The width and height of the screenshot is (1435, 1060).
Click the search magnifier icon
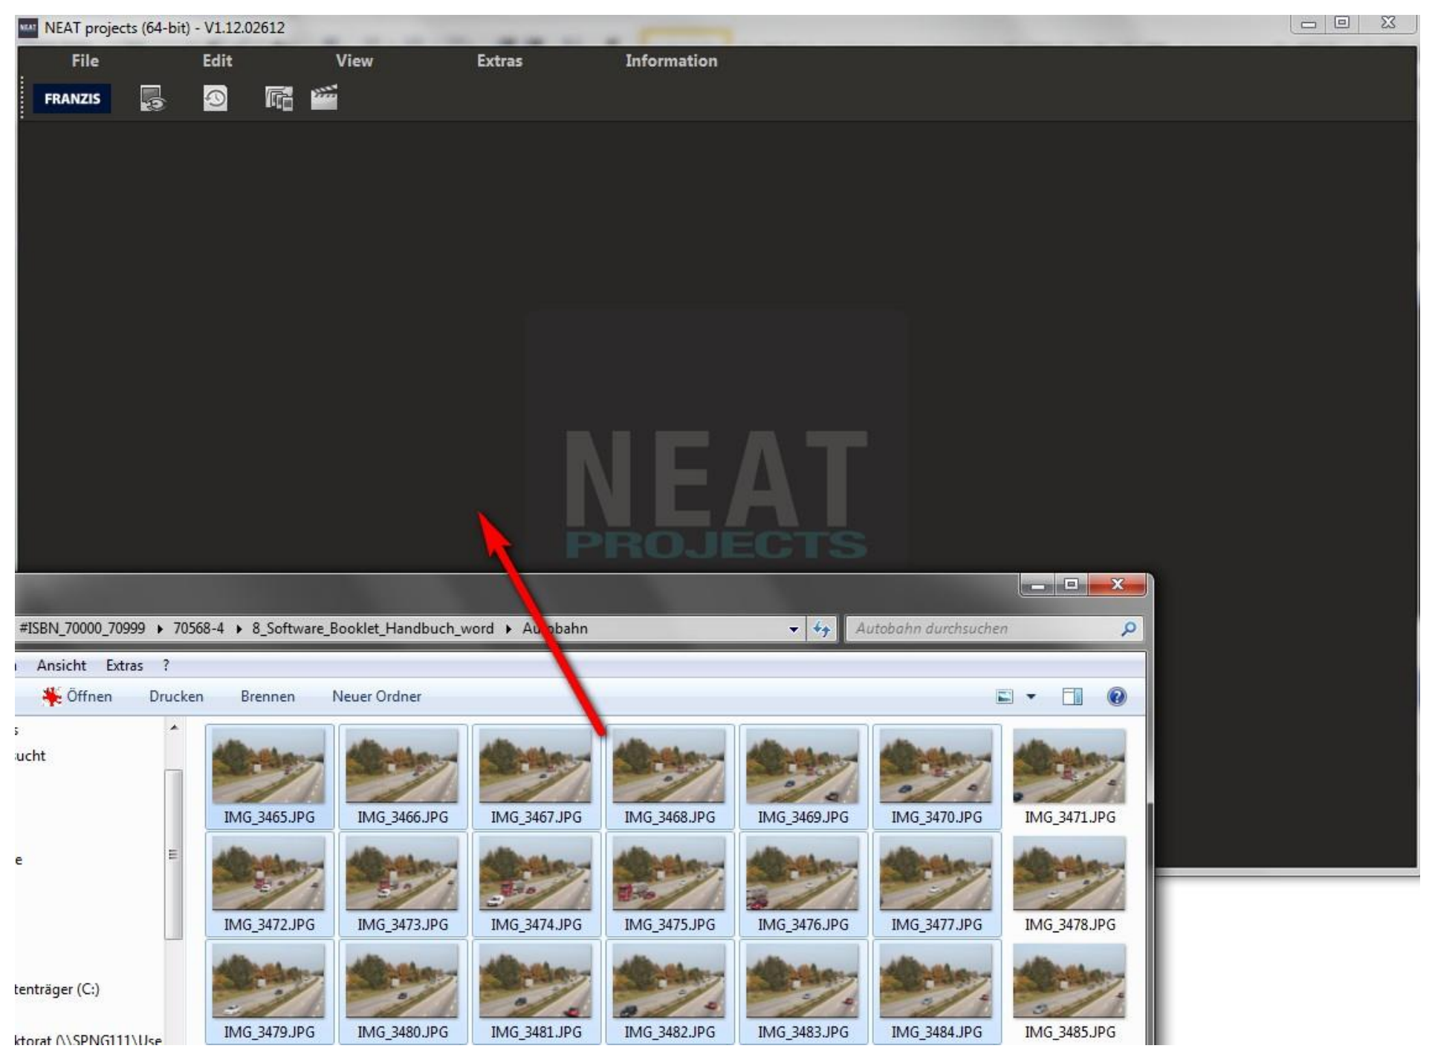pos(1128,628)
